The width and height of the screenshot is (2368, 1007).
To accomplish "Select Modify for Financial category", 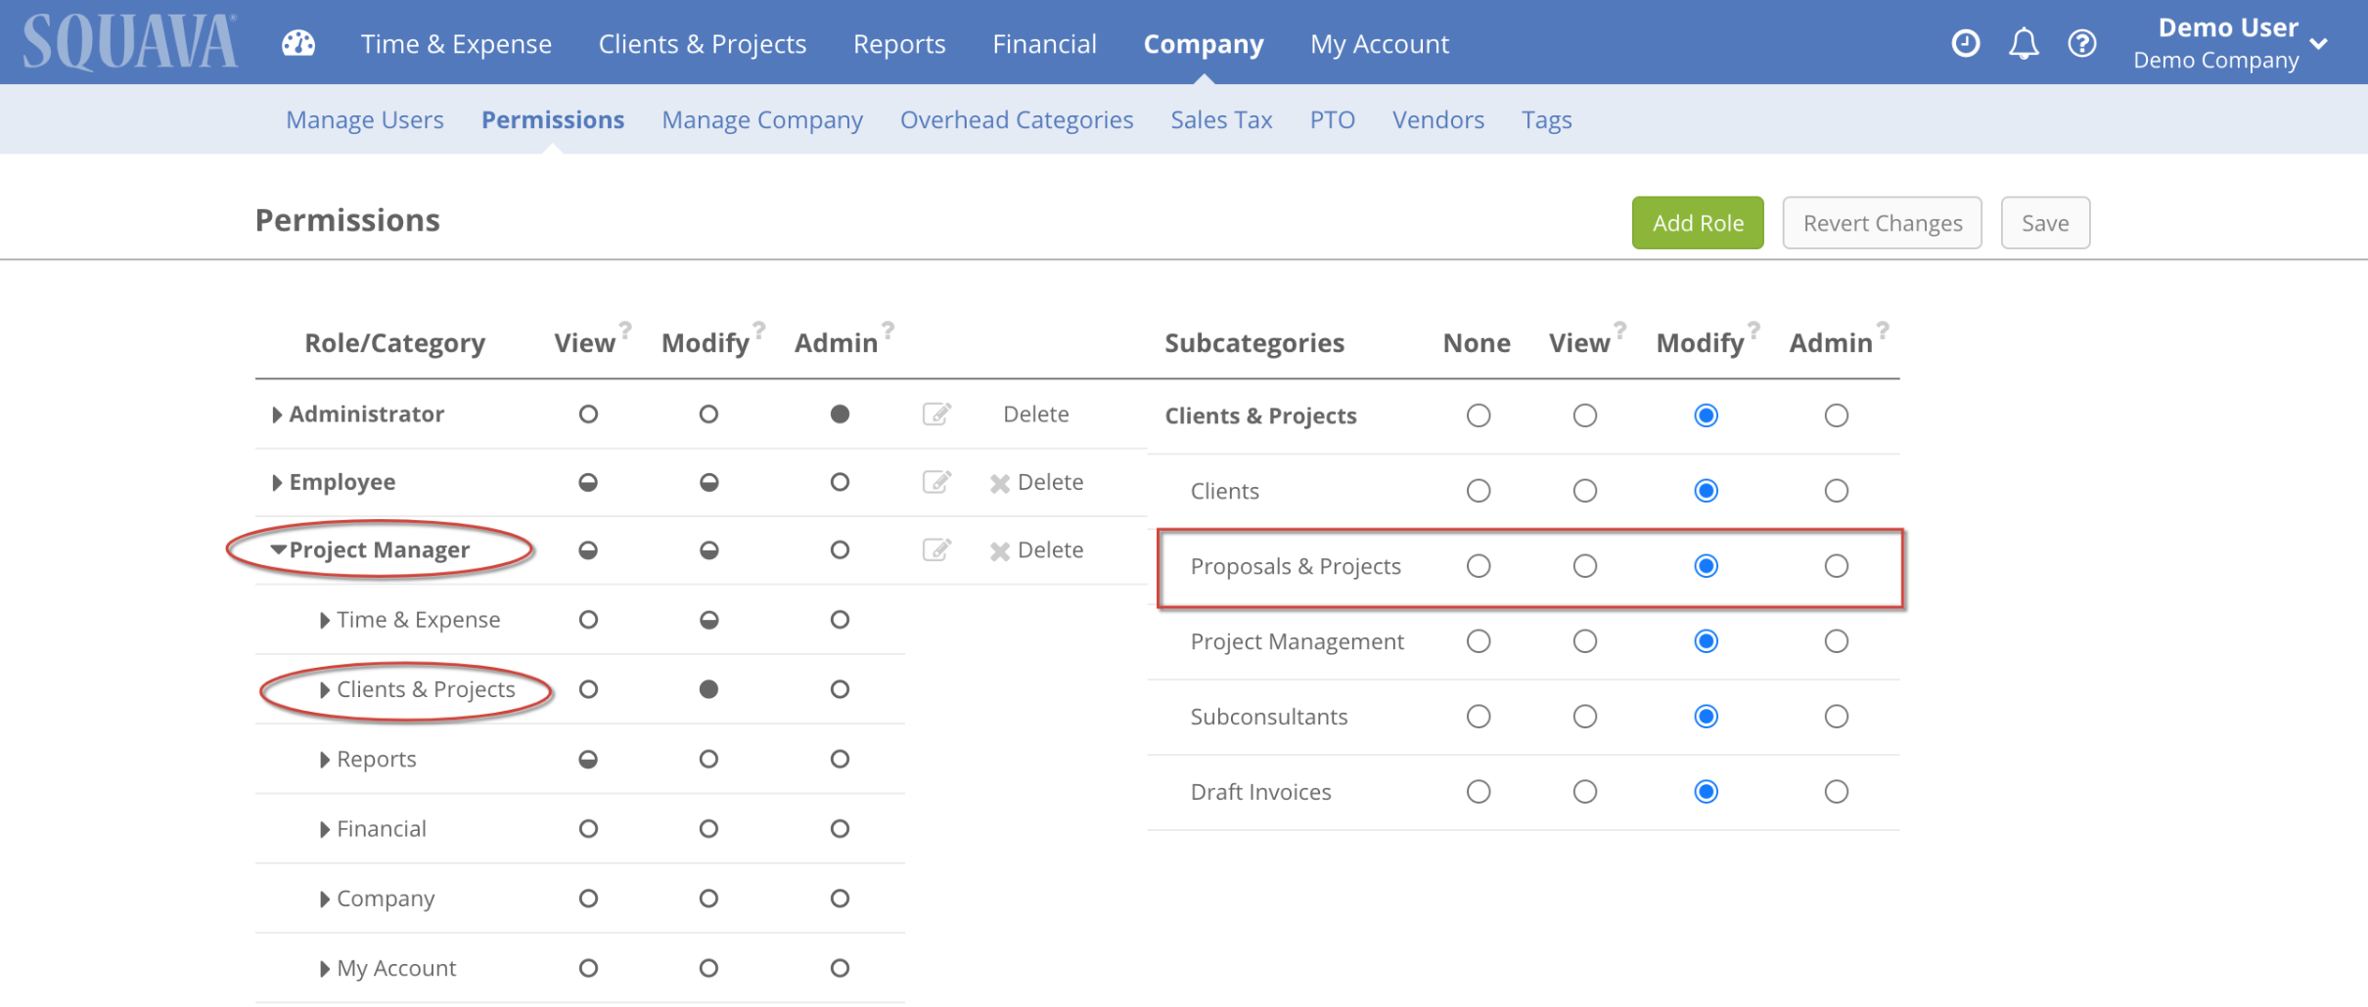I will 708,829.
